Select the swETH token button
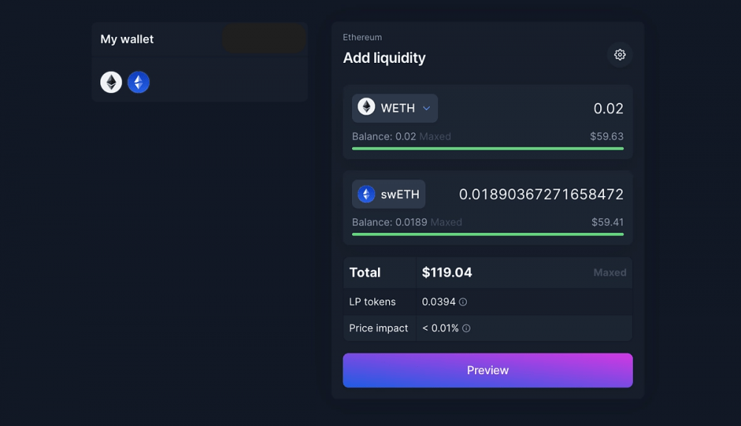 [x=388, y=194]
